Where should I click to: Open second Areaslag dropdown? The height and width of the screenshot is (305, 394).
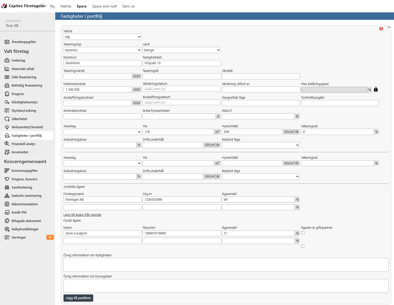[102, 163]
